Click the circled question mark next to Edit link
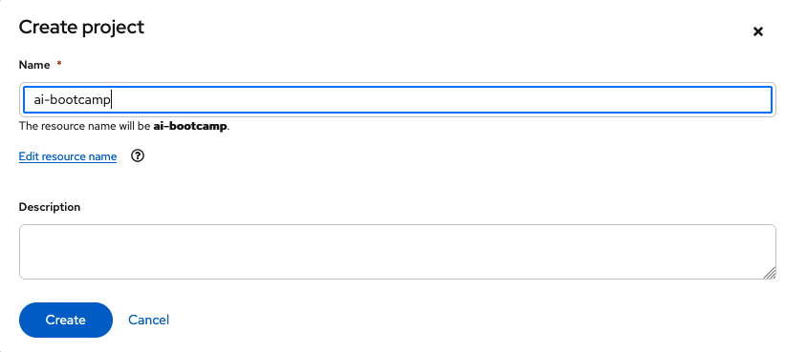 tap(138, 156)
